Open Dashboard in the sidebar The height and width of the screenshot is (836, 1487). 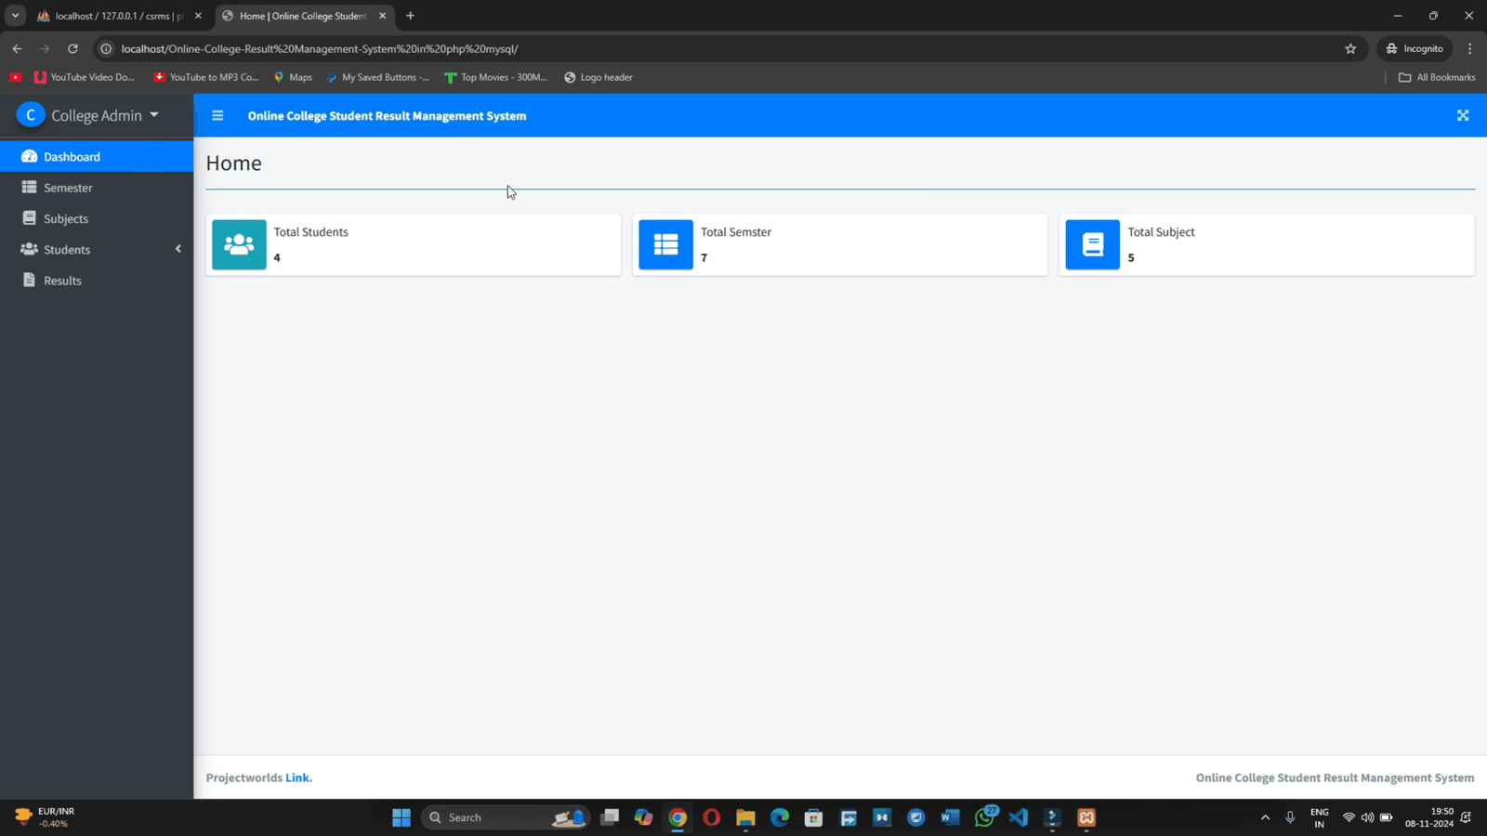coord(72,157)
